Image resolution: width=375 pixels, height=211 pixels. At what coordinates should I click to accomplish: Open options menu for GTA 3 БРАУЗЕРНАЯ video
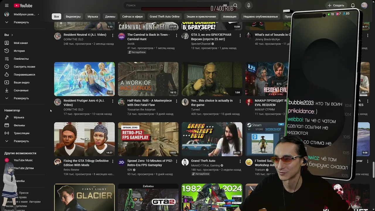(240, 35)
